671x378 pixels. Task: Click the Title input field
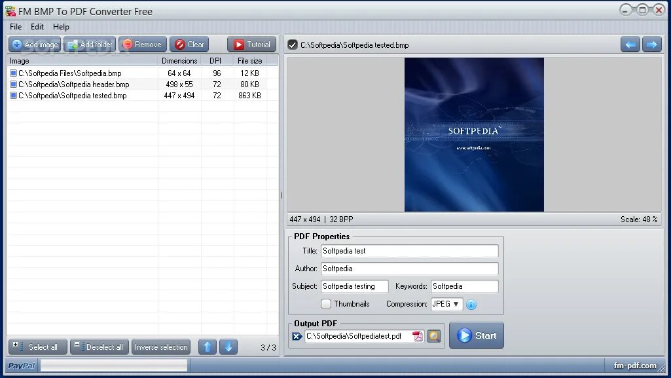(x=410, y=251)
